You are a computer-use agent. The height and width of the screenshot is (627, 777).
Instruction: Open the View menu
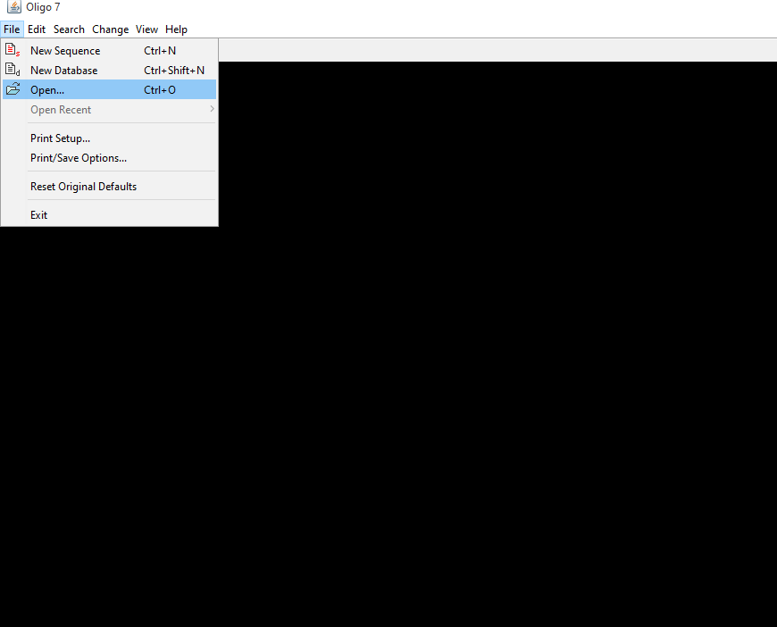pos(146,29)
